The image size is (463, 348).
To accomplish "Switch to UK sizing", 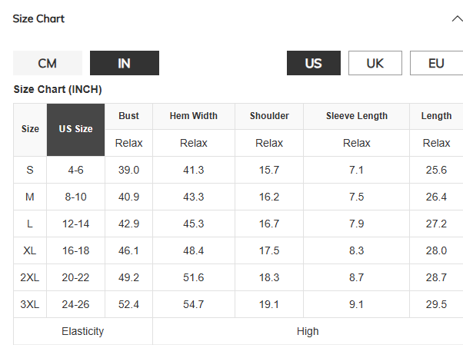I will pyautogui.click(x=375, y=63).
